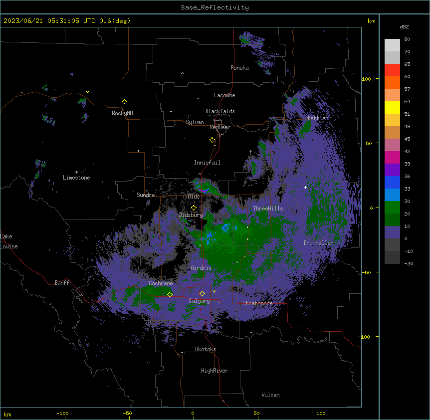Select the Vulcan label
430x420 pixels.
tap(270, 395)
